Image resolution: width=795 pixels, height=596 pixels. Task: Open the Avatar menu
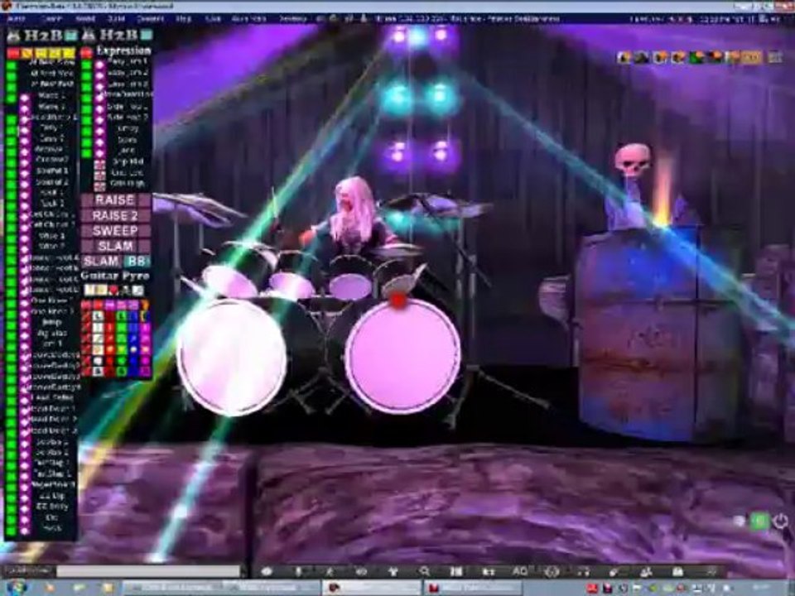click(17, 19)
